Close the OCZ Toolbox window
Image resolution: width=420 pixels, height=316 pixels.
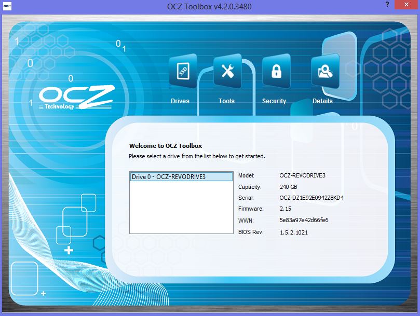(407, 4)
